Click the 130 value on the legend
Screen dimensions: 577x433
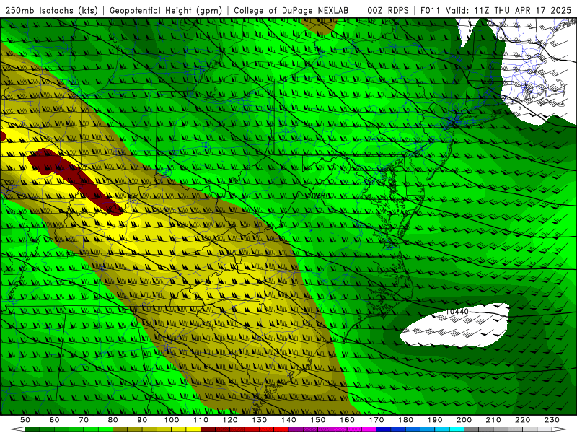click(260, 420)
